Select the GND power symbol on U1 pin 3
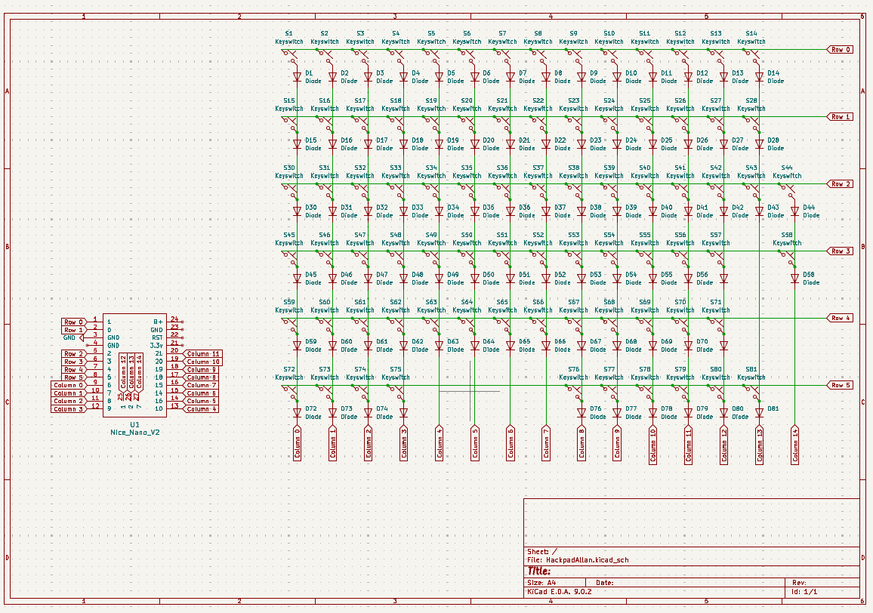 [72, 338]
